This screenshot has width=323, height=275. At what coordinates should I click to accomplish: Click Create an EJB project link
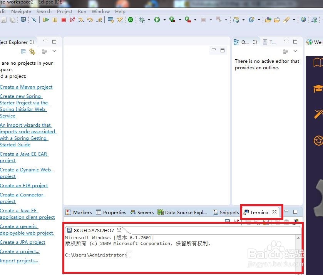click(24, 186)
